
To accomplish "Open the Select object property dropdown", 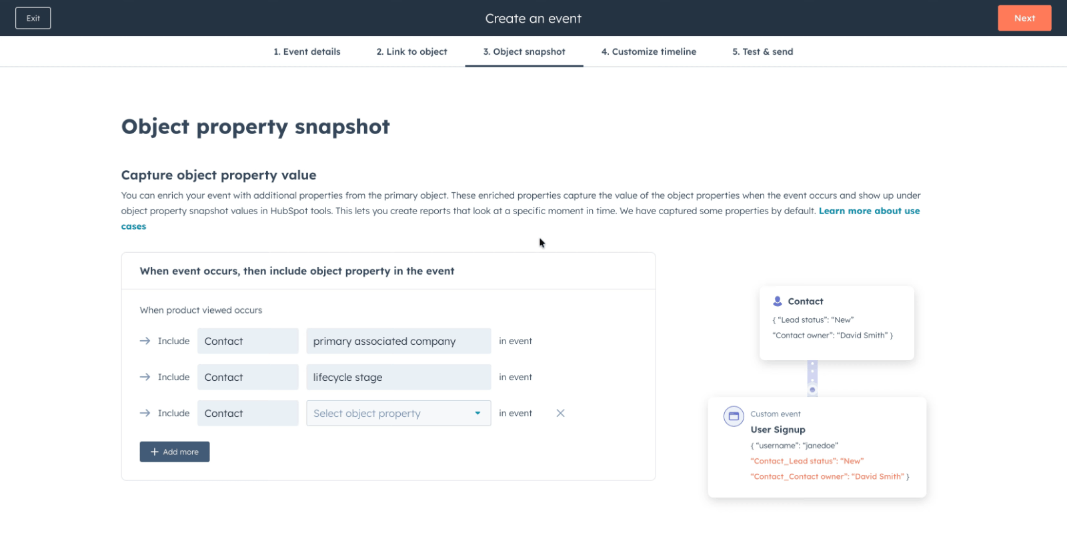I will [x=399, y=413].
